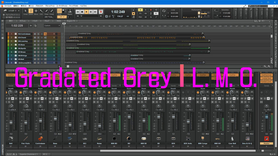Toggle input echo on 02:Contrabass
The image size is (278, 156).
[45, 34]
